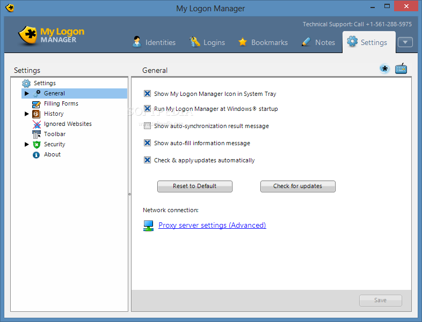422x322 pixels.
Task: Minimize the My Logon Manager window
Action: click(x=373, y=6)
